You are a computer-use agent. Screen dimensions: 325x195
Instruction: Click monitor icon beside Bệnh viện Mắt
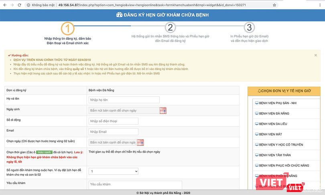point(256,134)
